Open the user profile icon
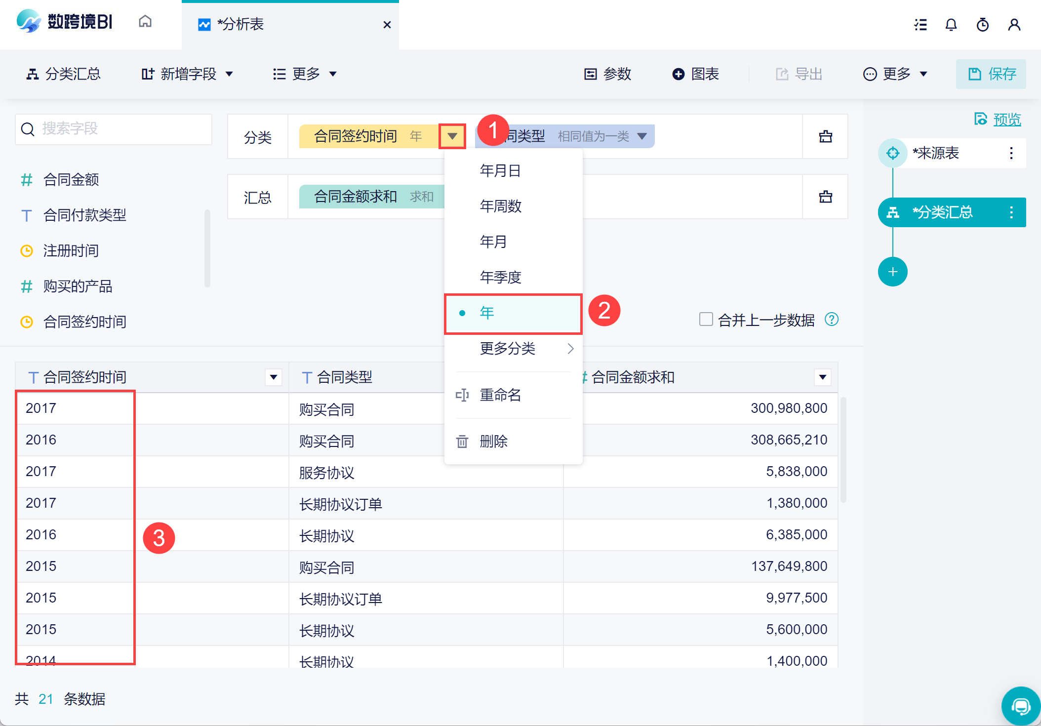The width and height of the screenshot is (1041, 726). [x=1014, y=25]
